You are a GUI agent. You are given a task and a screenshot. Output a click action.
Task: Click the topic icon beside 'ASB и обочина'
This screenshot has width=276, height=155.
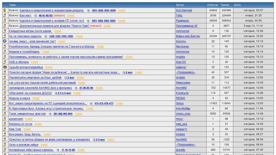click(x=5, y=62)
